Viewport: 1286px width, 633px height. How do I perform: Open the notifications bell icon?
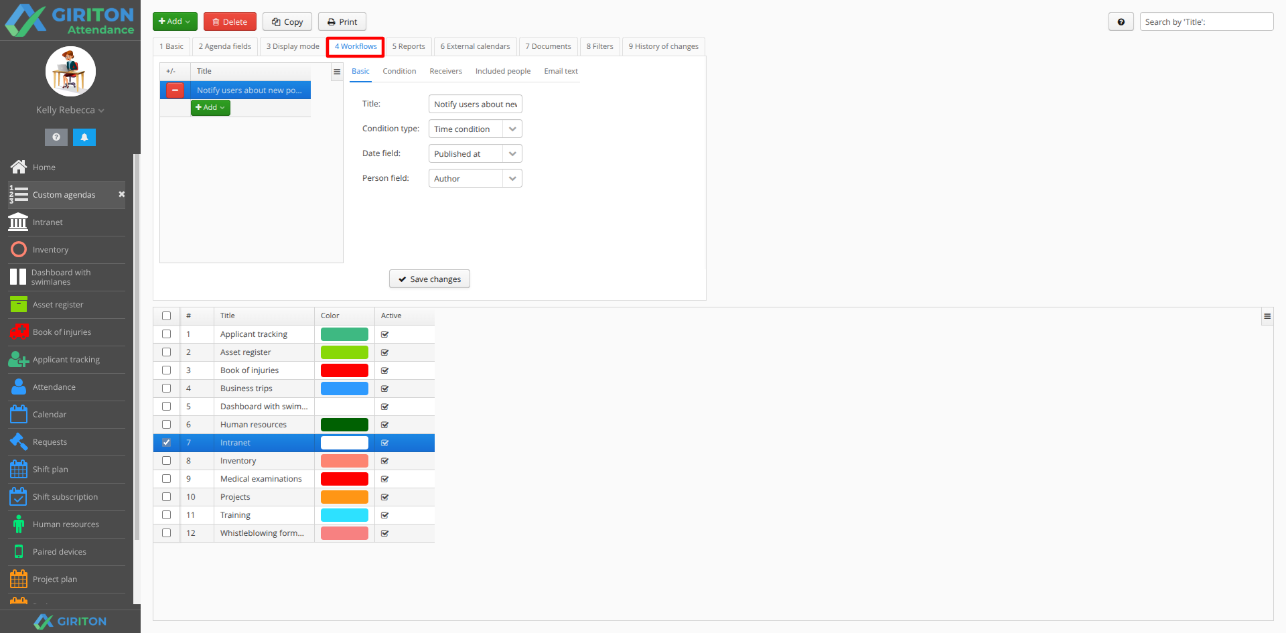point(84,137)
